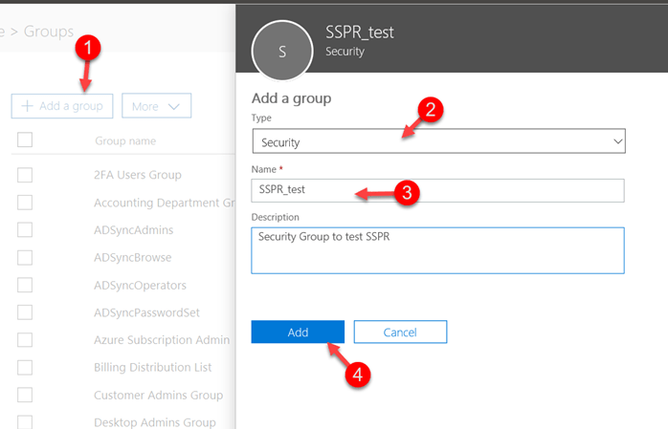The height and width of the screenshot is (429, 668).
Task: Tick the Billing Distribution List checkbox
Action: coord(25,367)
